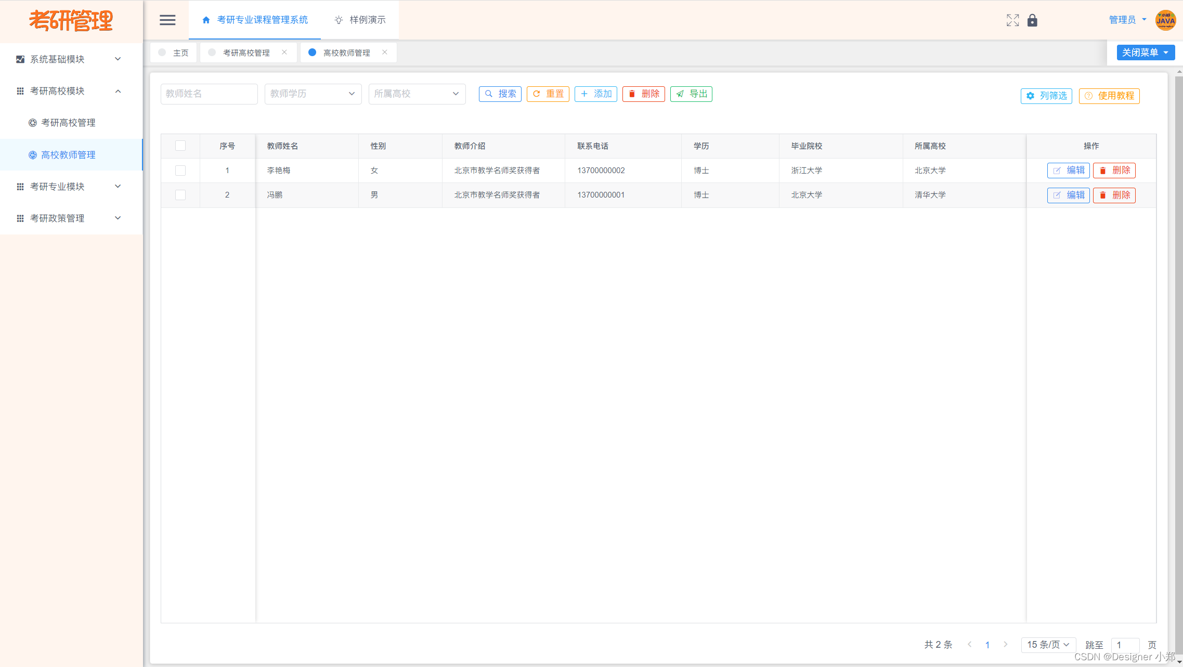The image size is (1183, 667).
Task: Close the 高校教师管理 tab via its X
Action: 385,52
